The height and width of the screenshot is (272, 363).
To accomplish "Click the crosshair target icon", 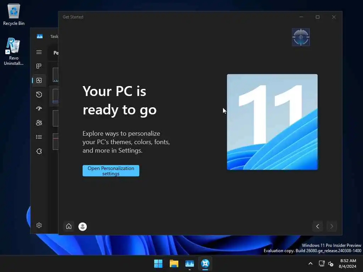I will click(x=301, y=37).
